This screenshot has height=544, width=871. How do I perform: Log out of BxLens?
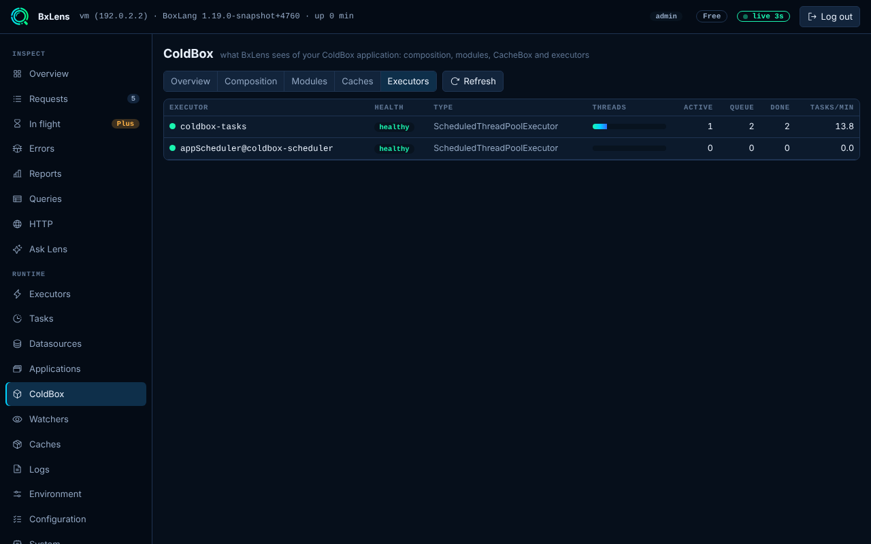coord(829,16)
